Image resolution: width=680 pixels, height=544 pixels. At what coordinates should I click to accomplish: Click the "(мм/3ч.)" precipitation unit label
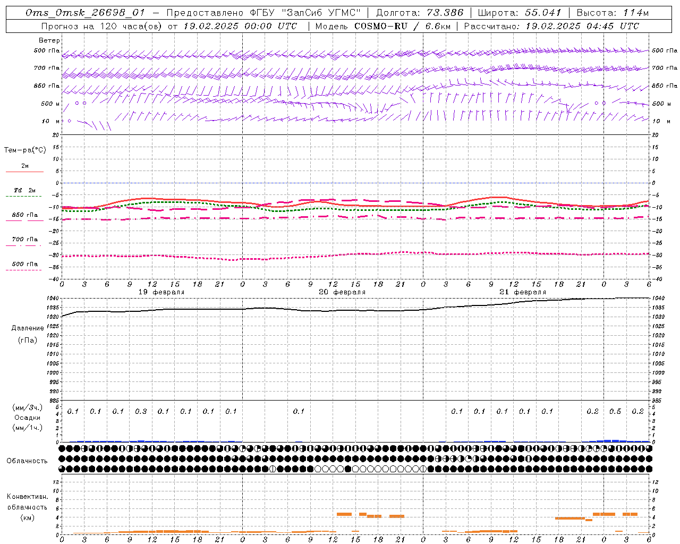pyautogui.click(x=28, y=407)
